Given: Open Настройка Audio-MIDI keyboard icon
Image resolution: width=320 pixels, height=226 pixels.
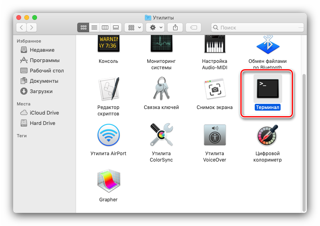Looking at the screenshot, I should click(215, 44).
